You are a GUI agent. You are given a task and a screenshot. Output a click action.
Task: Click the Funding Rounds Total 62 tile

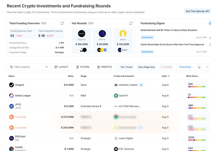click(x=23, y=34)
